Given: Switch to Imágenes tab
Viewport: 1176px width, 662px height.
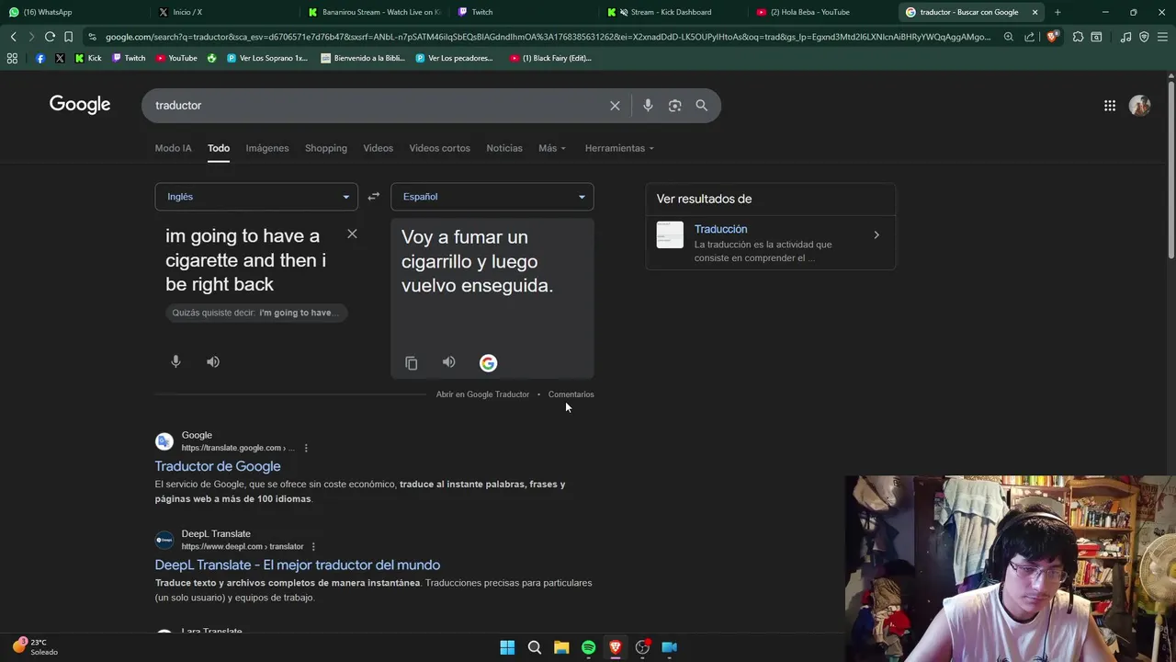Looking at the screenshot, I should (x=267, y=148).
